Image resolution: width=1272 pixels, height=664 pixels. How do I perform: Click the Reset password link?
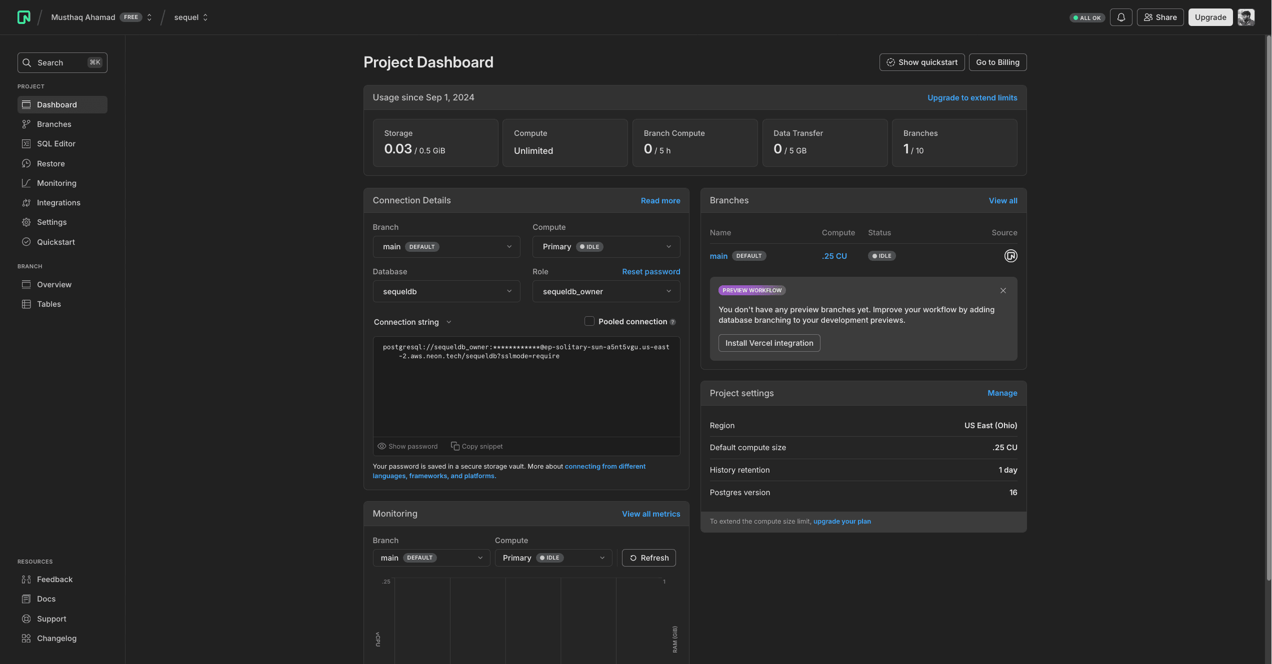tap(651, 271)
